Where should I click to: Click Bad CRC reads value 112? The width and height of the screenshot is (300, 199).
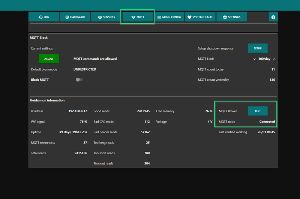(x=147, y=122)
